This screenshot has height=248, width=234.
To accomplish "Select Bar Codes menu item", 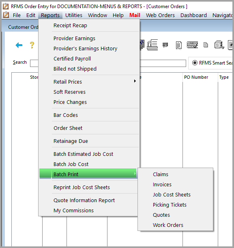I will coord(89,115).
